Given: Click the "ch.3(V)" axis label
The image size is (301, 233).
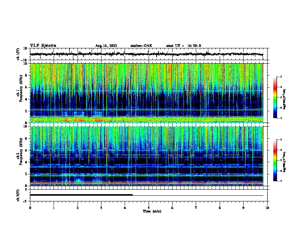Looking at the screenshot, I should [18, 195].
